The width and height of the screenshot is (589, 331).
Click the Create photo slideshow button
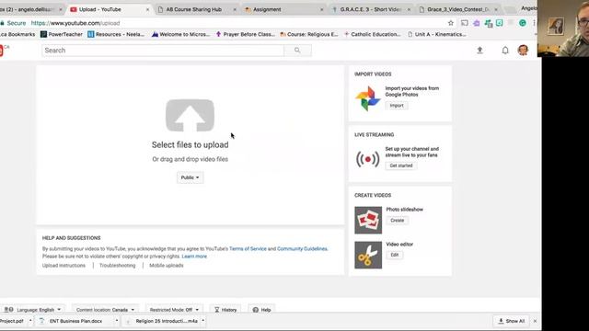coord(397,221)
